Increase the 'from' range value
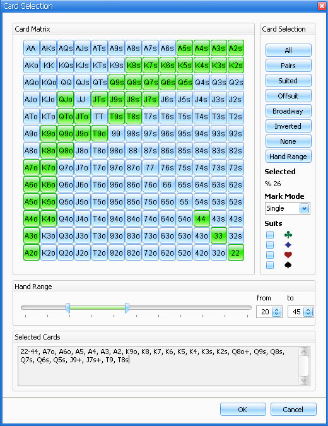 (276, 309)
